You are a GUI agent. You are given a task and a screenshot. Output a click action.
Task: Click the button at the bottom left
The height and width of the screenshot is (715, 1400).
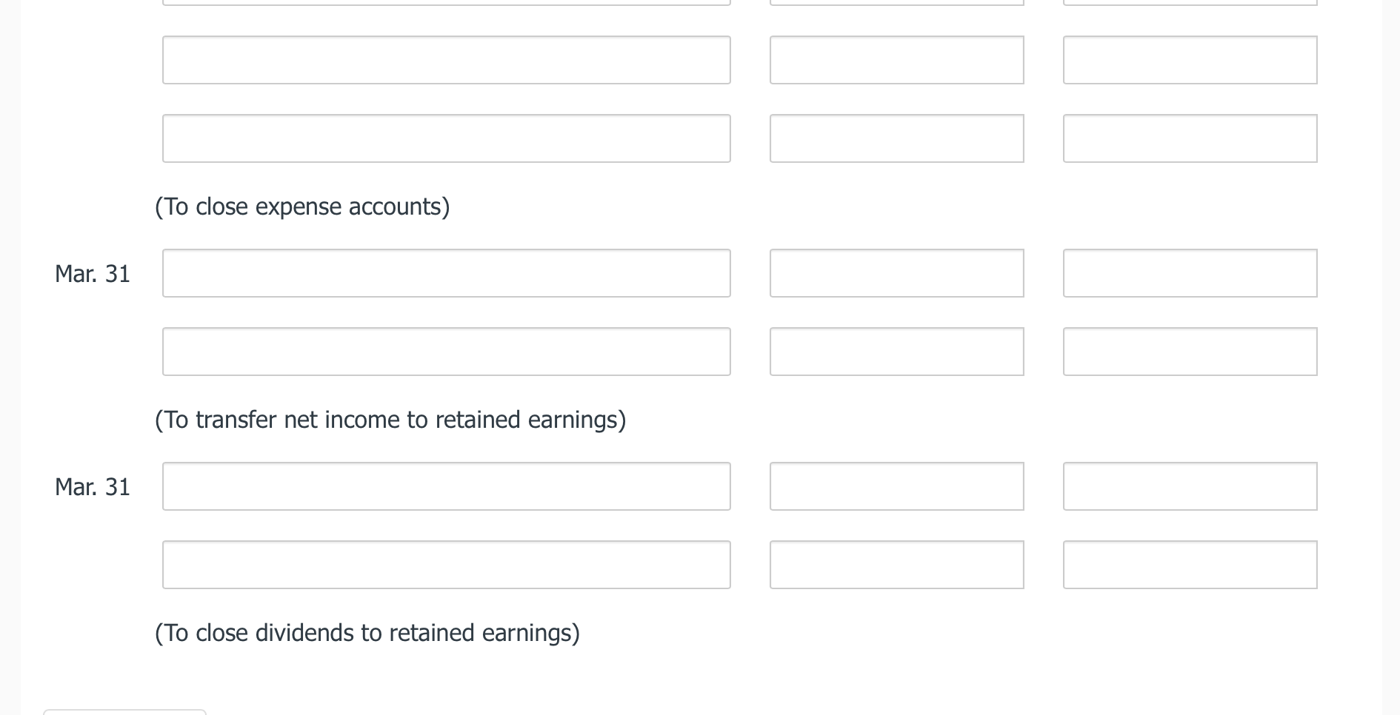[x=124, y=712]
